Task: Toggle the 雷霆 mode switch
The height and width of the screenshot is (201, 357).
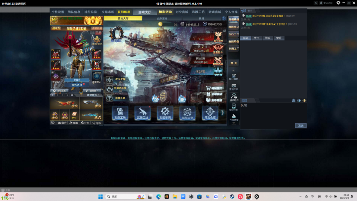Action: pyautogui.click(x=92, y=33)
